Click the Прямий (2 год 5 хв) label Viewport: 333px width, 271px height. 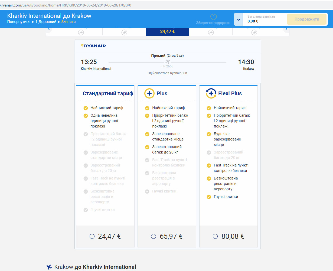point(167,56)
